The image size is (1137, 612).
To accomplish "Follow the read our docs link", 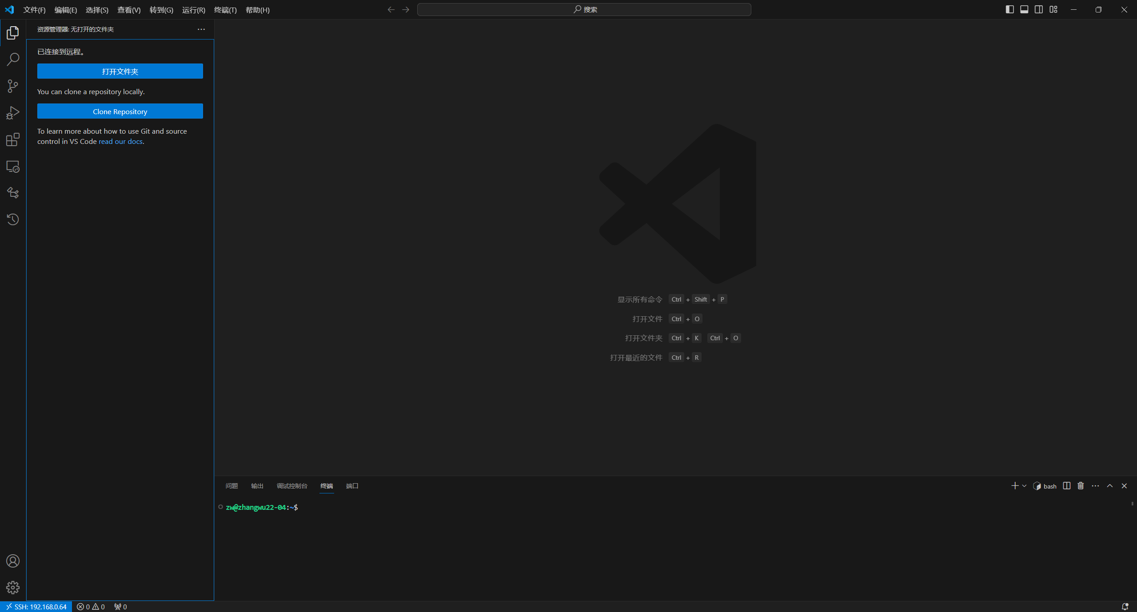I will point(120,141).
